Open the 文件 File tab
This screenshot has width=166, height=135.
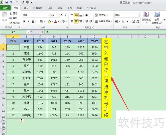point(5,8)
